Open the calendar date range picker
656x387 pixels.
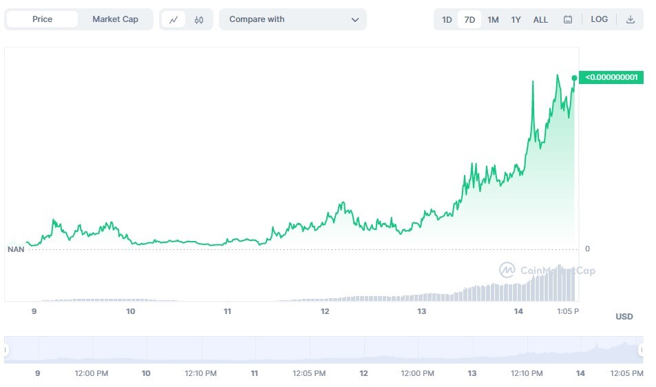(x=568, y=20)
